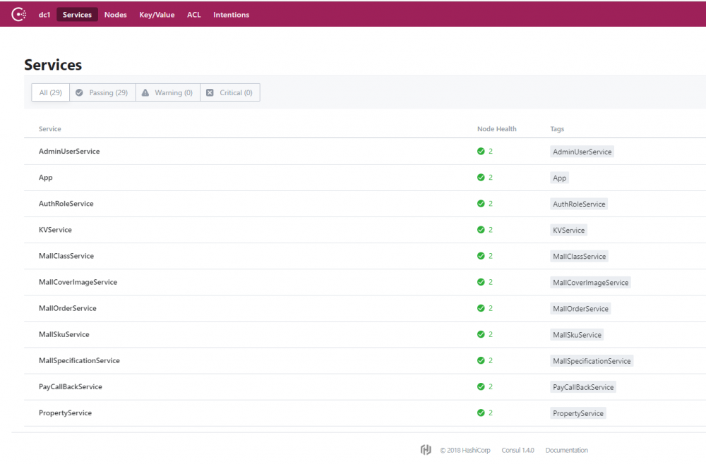
Task: Click MallCoverImageService green health check icon
Action: 481,282
